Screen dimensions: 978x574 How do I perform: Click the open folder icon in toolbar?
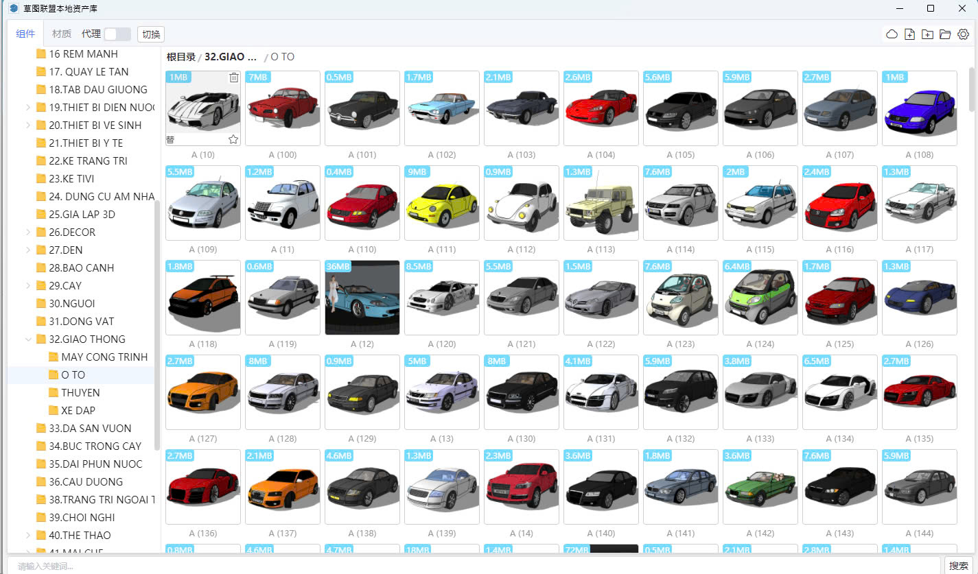click(x=945, y=34)
